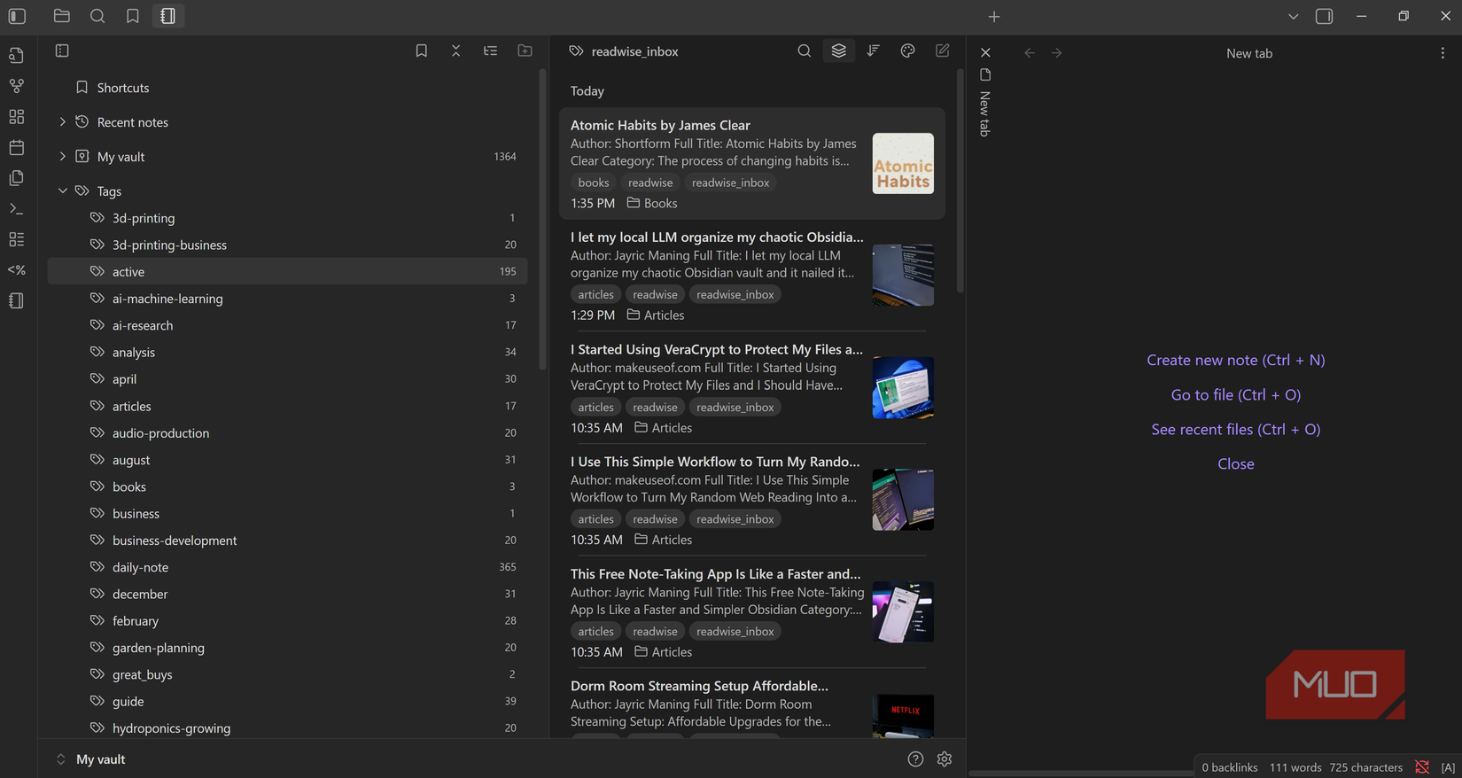Open the bases view ribbon icon
1462x778 pixels.
point(17,239)
